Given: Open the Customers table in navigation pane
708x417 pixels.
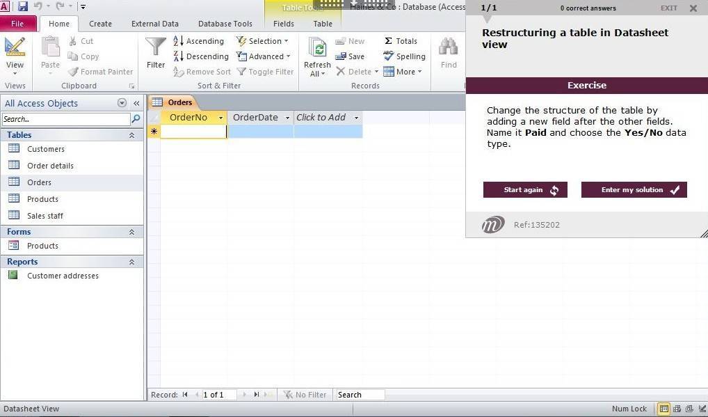Looking at the screenshot, I should click(46, 149).
